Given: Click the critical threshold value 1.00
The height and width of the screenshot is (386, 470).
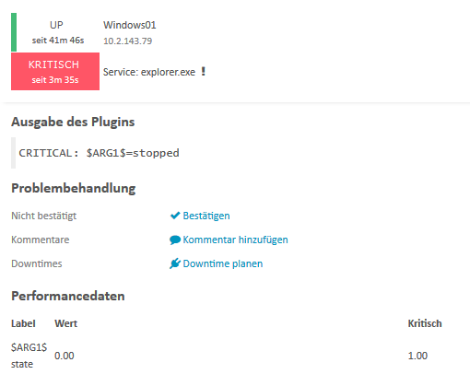Looking at the screenshot, I should tap(417, 356).
